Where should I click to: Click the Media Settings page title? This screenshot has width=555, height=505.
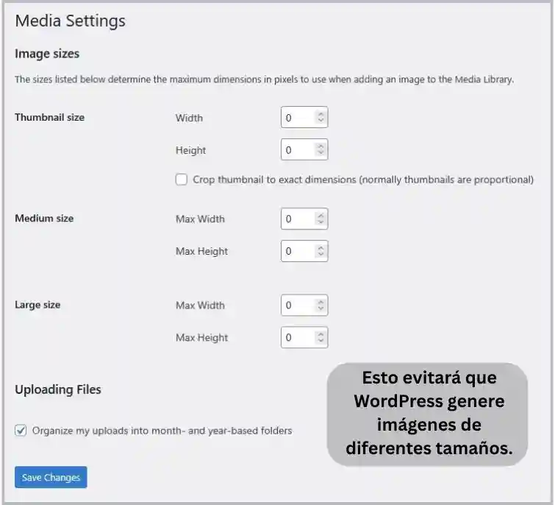coord(70,21)
